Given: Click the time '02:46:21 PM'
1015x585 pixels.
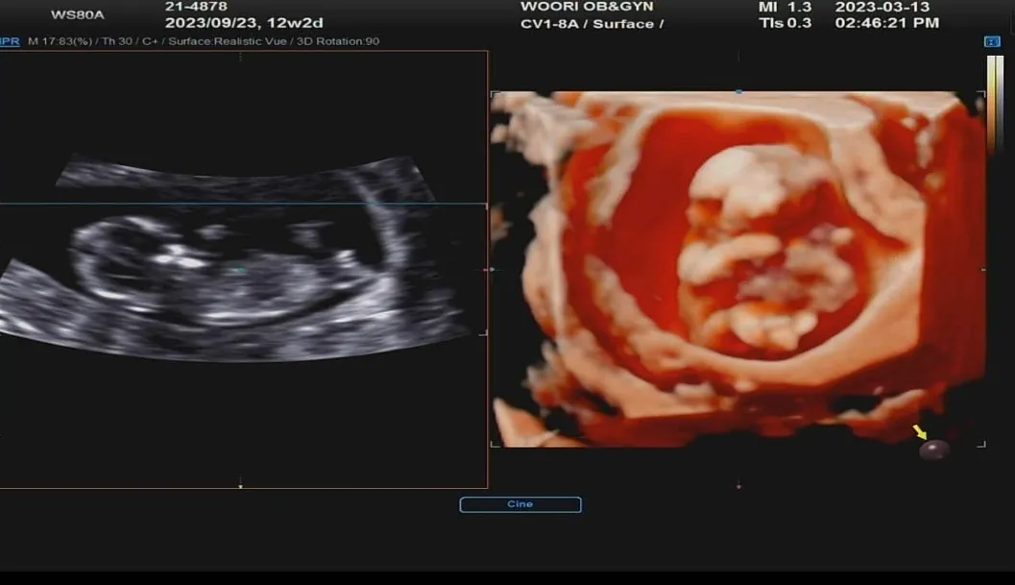Looking at the screenshot, I should click(x=887, y=23).
